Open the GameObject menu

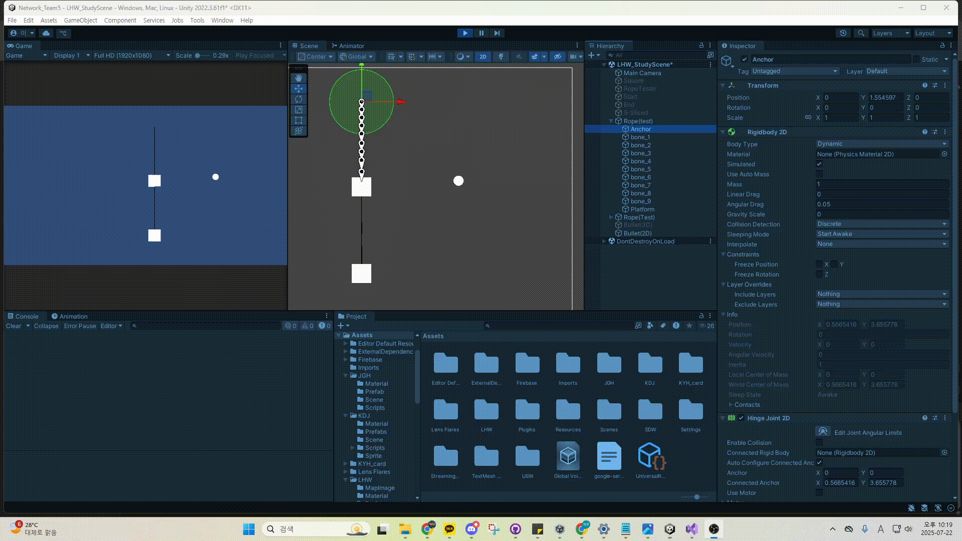[x=80, y=21]
